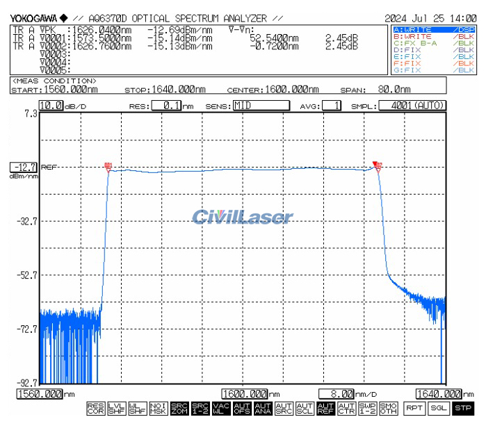Edit the -12.7 REF level field

pyautogui.click(x=24, y=168)
